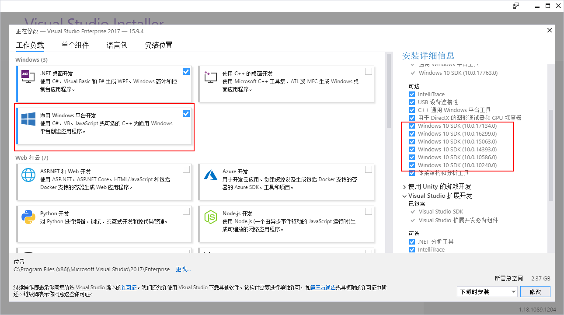
Task: Switch to 语言包 tab
Action: (x=117, y=45)
